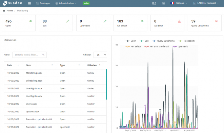224x133 pixels.
Task: Focus the filter text input field
Action: coord(29,55)
